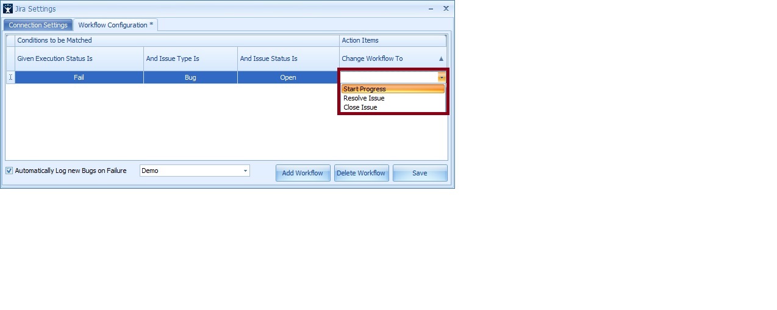Minimize the Jira Settings window

(432, 9)
